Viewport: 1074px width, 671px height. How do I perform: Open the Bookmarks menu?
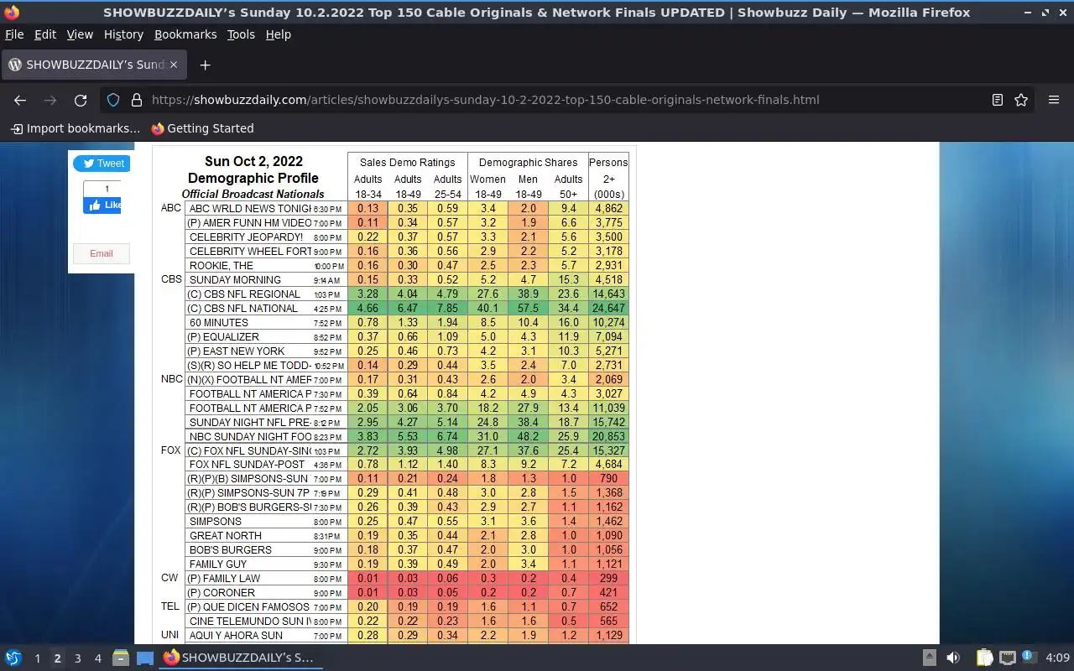[x=185, y=34]
